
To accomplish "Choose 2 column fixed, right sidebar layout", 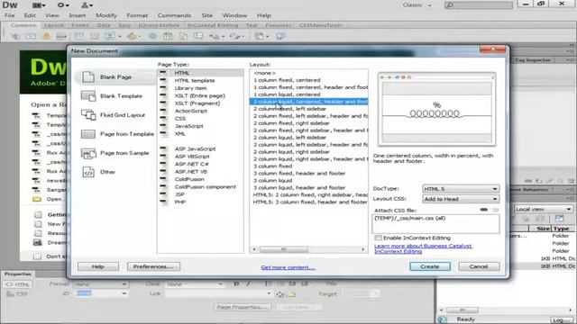I will tap(291, 123).
